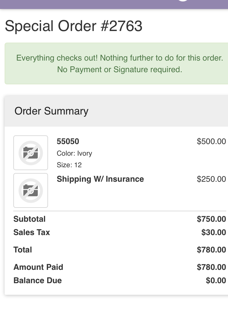Click the Subtotal label

[x=30, y=219]
